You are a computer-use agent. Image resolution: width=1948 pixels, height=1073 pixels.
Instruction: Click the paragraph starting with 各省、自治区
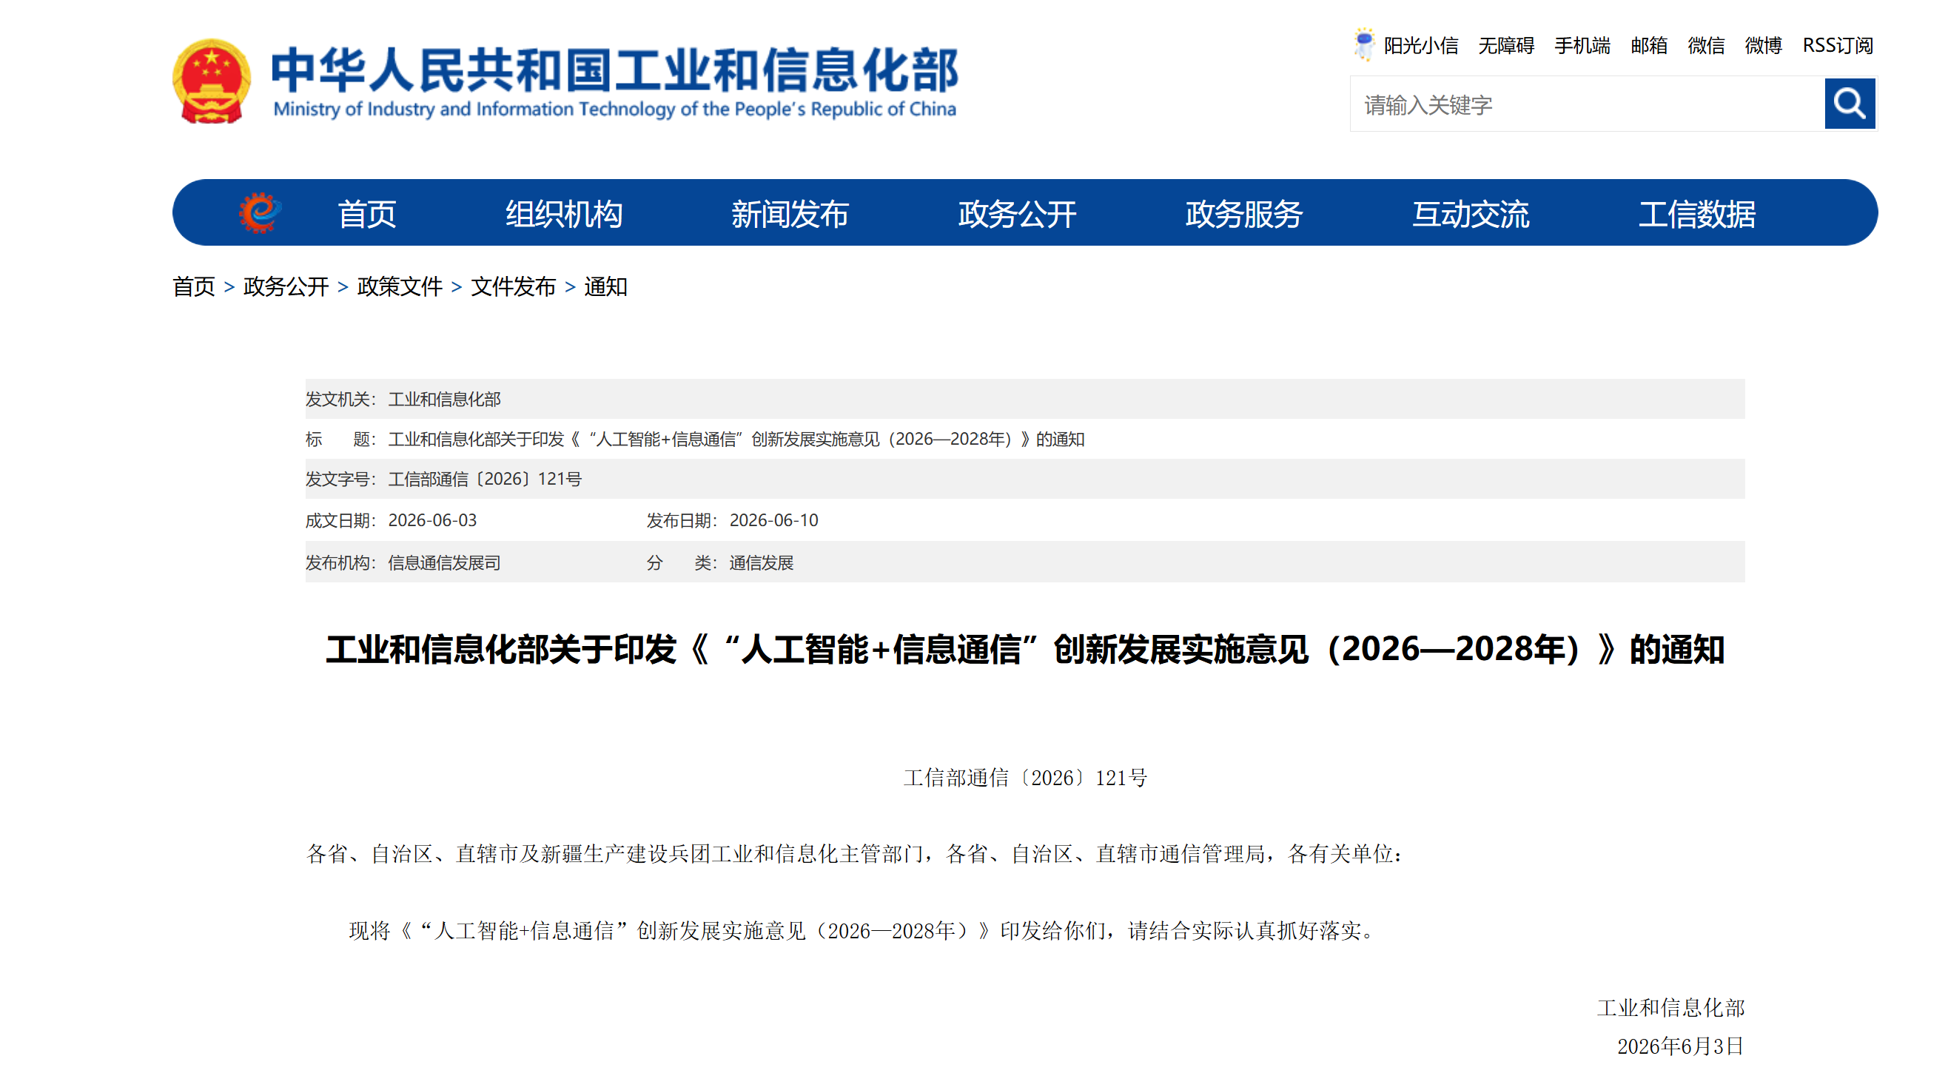coord(855,854)
